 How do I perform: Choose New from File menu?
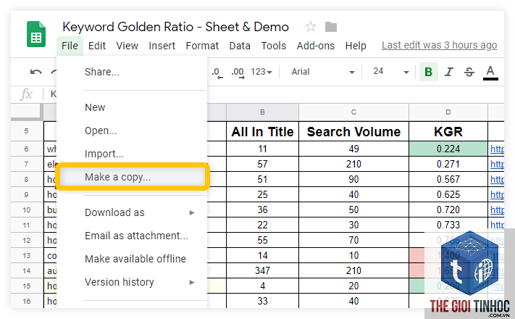click(132, 107)
